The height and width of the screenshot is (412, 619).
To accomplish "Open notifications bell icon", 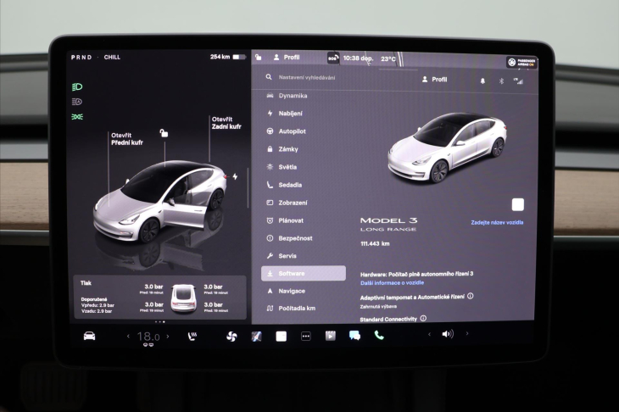I will 482,81.
